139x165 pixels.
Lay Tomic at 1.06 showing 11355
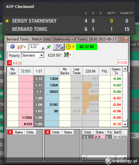click(26, 118)
